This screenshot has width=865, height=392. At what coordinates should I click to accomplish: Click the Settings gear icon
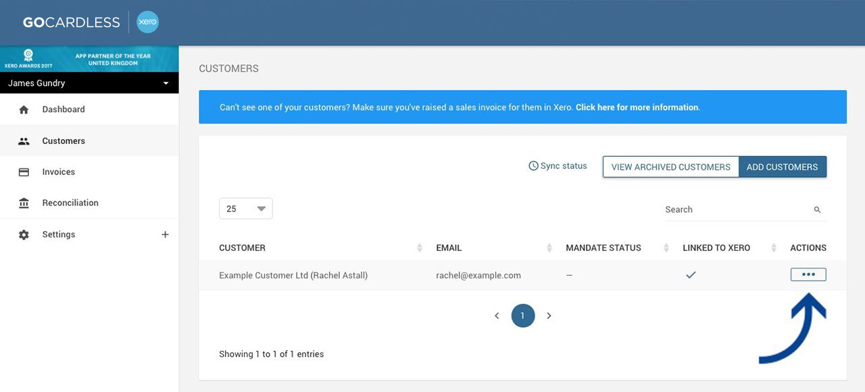24,235
